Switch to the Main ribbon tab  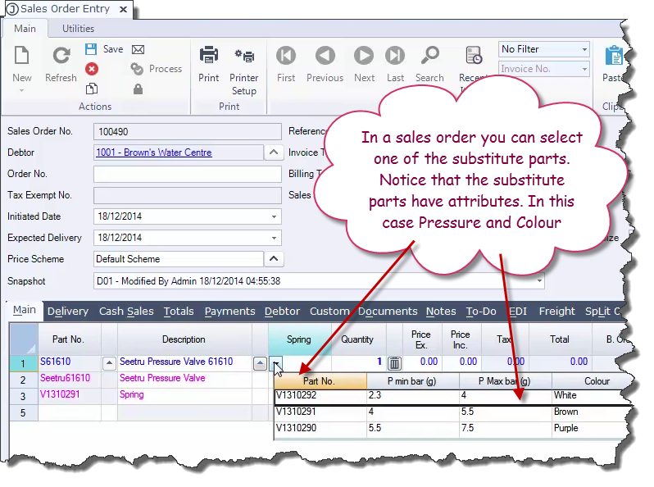[25, 29]
